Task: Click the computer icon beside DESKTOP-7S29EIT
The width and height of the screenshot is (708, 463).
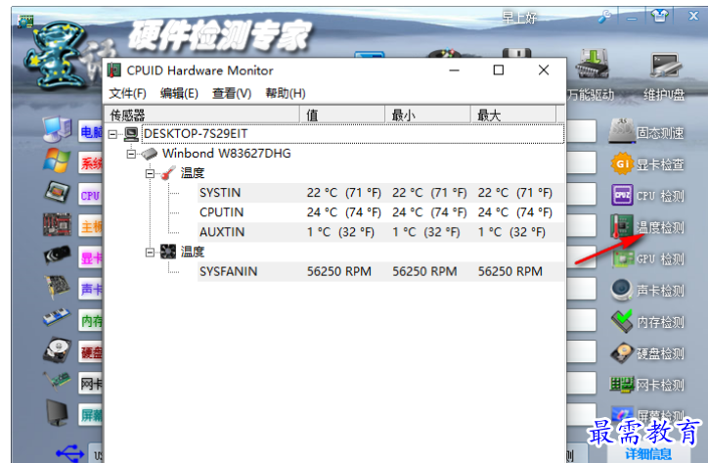Action: pos(131,134)
